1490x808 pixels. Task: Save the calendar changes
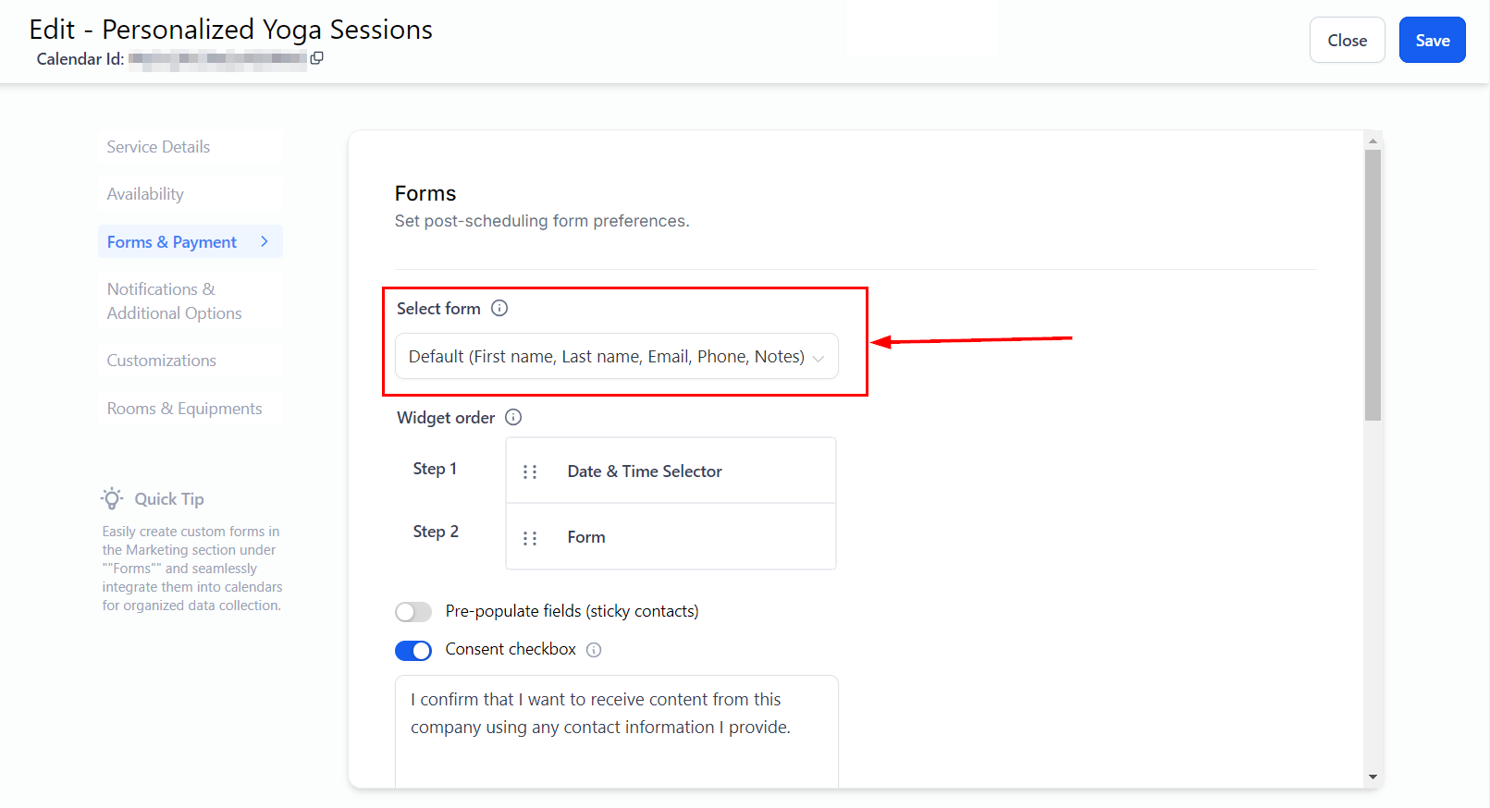pyautogui.click(x=1432, y=41)
